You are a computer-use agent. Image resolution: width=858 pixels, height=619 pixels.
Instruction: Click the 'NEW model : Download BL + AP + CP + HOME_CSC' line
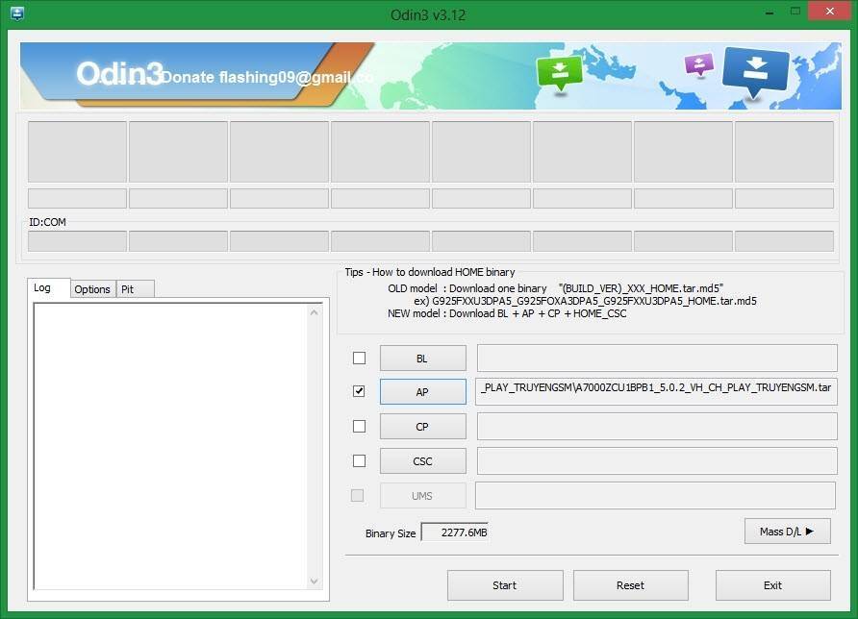pyautogui.click(x=507, y=314)
